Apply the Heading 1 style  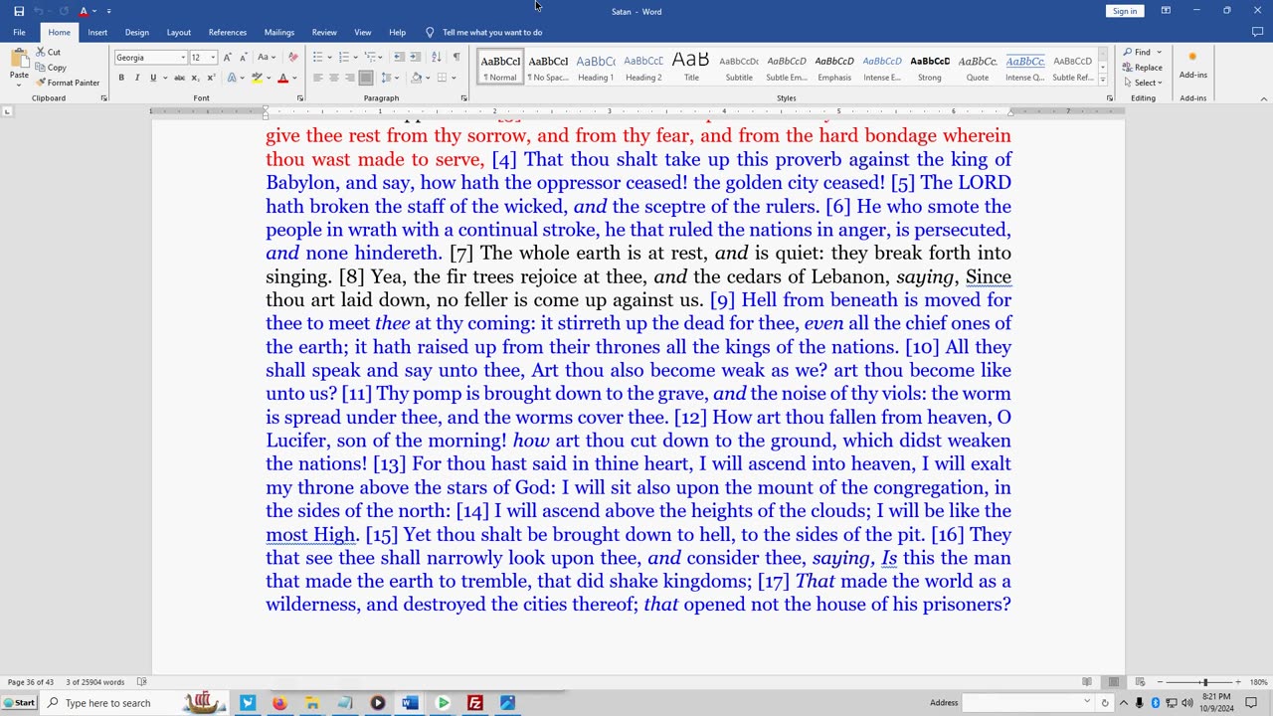[x=596, y=67]
